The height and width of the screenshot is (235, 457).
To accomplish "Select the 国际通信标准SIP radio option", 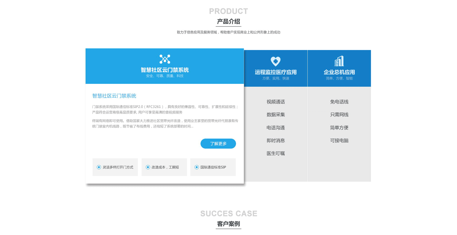I will (x=213, y=167).
